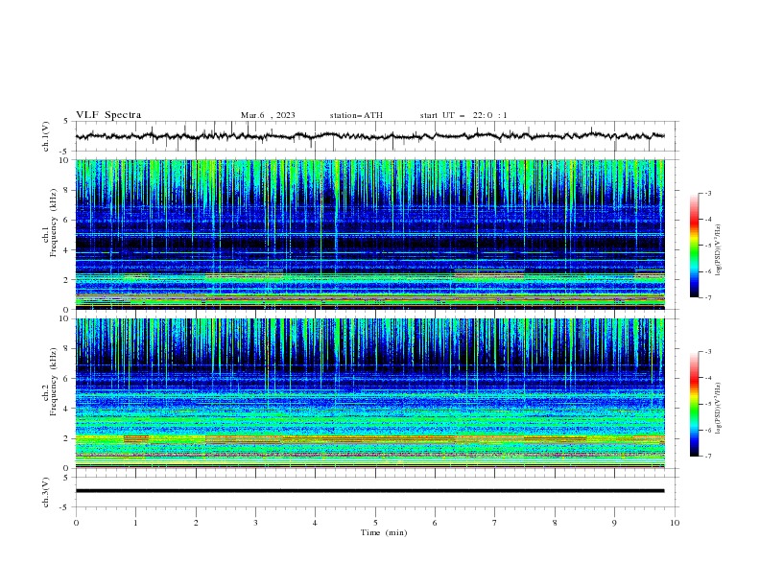This screenshot has width=760, height=587.
Task: Click the "Time (min)" axis label
Action: (x=384, y=532)
